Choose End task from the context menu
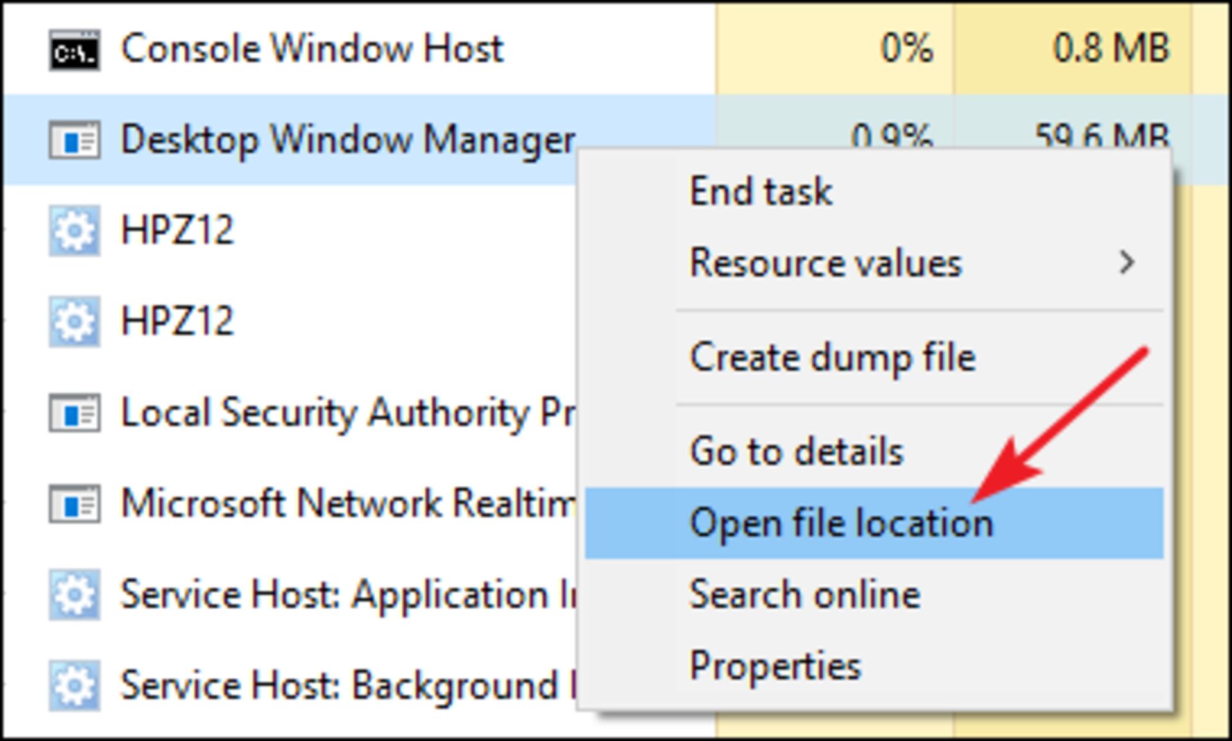 pos(760,191)
